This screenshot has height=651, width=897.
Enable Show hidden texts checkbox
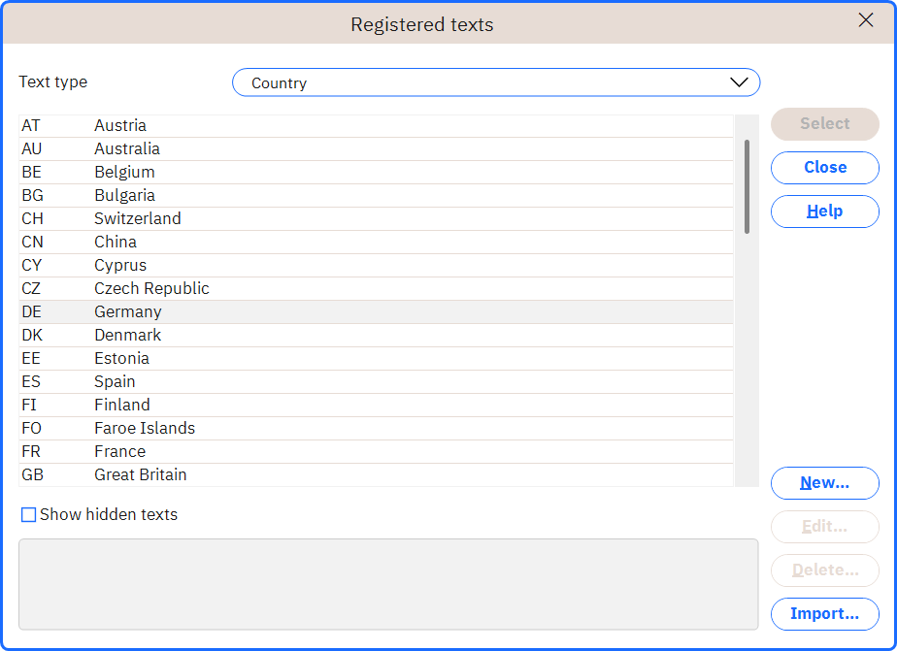pyautogui.click(x=28, y=515)
